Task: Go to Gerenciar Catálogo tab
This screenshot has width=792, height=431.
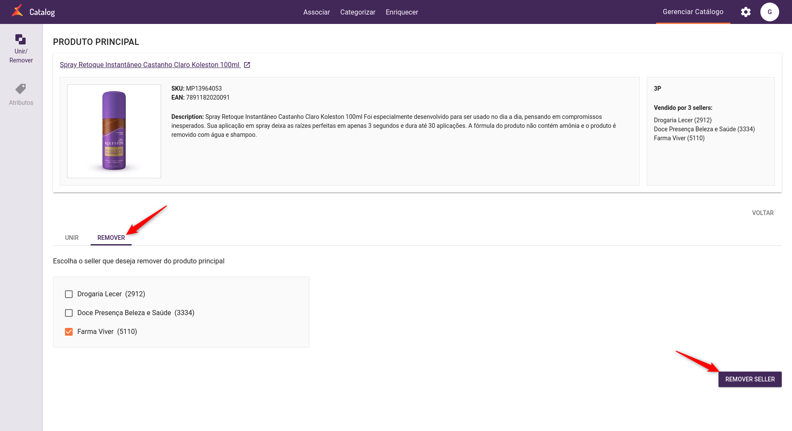Action: tap(693, 12)
